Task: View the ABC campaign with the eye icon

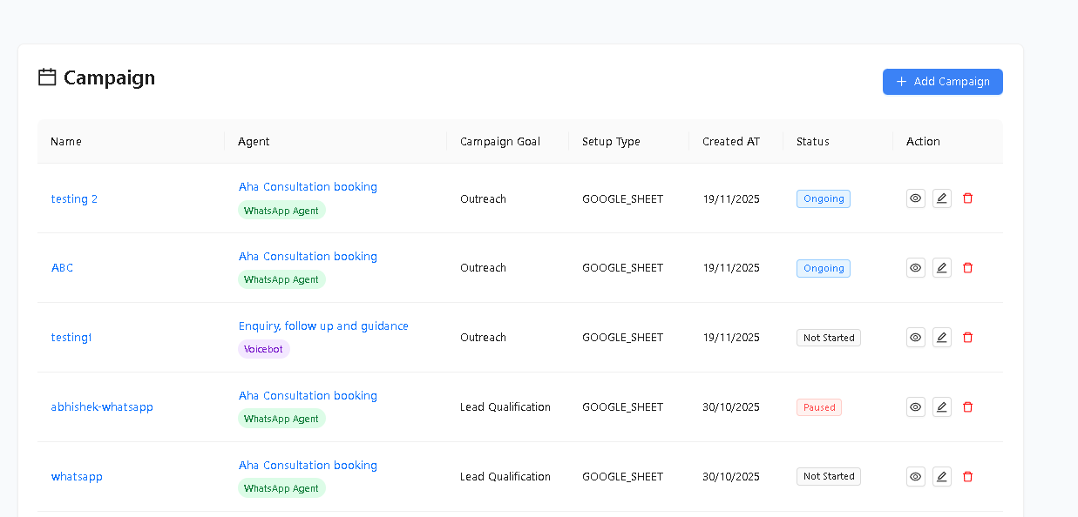Action: [915, 268]
